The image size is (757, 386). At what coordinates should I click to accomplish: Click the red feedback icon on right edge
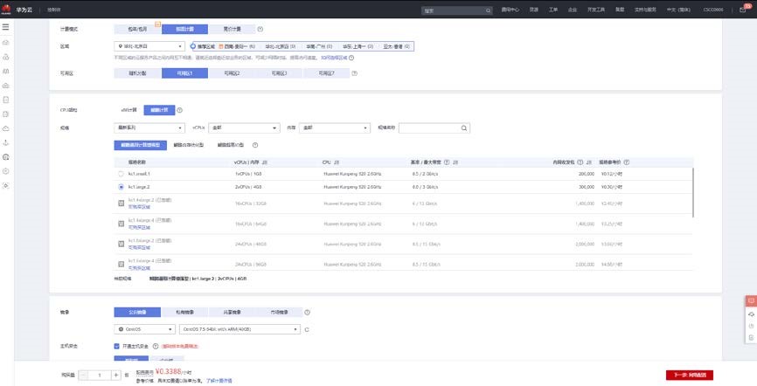coord(751,300)
